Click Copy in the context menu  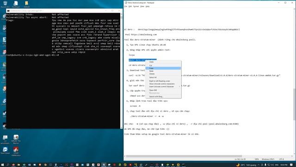tap(163, 68)
